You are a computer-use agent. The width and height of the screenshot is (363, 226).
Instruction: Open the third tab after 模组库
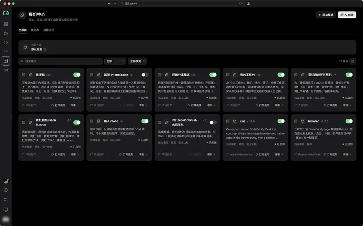pyautogui.click(x=49, y=30)
